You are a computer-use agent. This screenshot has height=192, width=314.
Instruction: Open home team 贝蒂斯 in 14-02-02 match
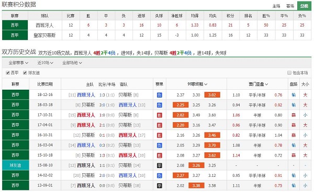(x=88, y=175)
